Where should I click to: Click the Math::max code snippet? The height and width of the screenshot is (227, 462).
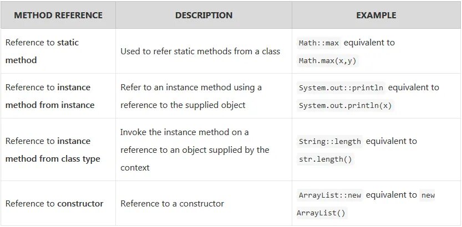click(319, 43)
